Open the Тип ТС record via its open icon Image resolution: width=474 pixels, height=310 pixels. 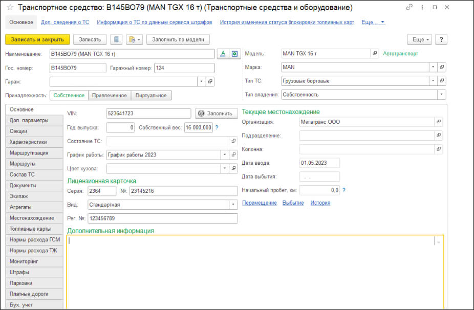442,81
